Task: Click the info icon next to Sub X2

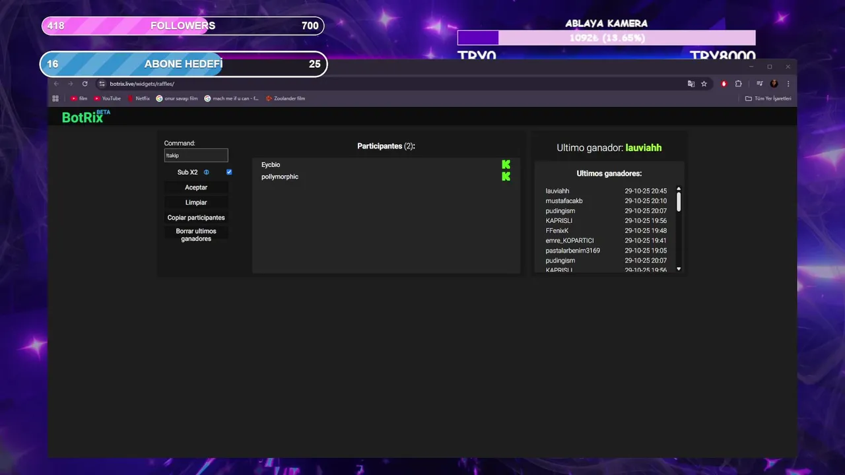Action: (206, 172)
